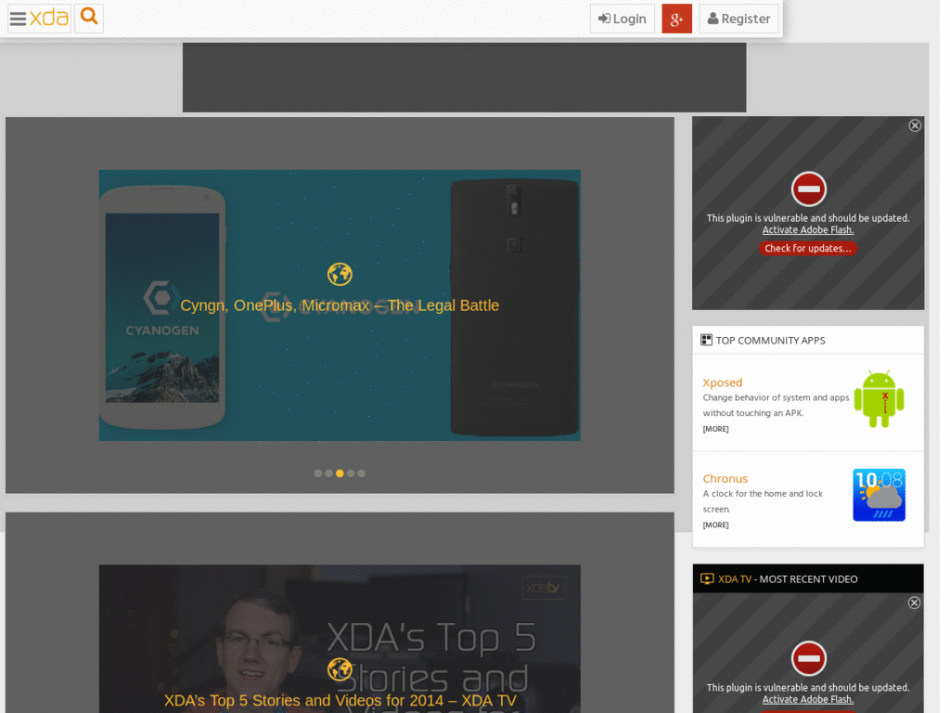Screen dimensions: 950x713
Task: Jump to the fifth carousel slide dot
Action: (x=362, y=473)
